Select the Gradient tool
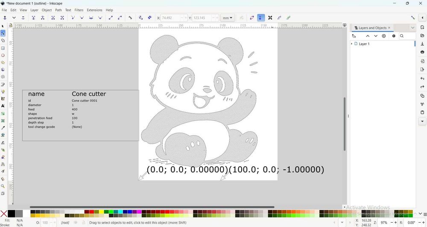 pyautogui.click(x=3, y=113)
